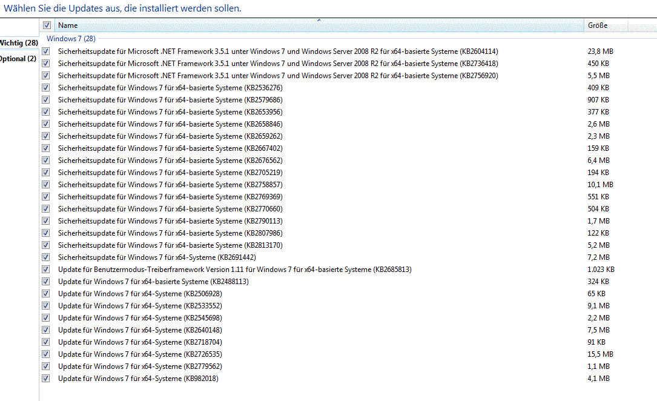Select Update KB2533552 row text
This screenshot has height=401, width=657.
point(140,306)
